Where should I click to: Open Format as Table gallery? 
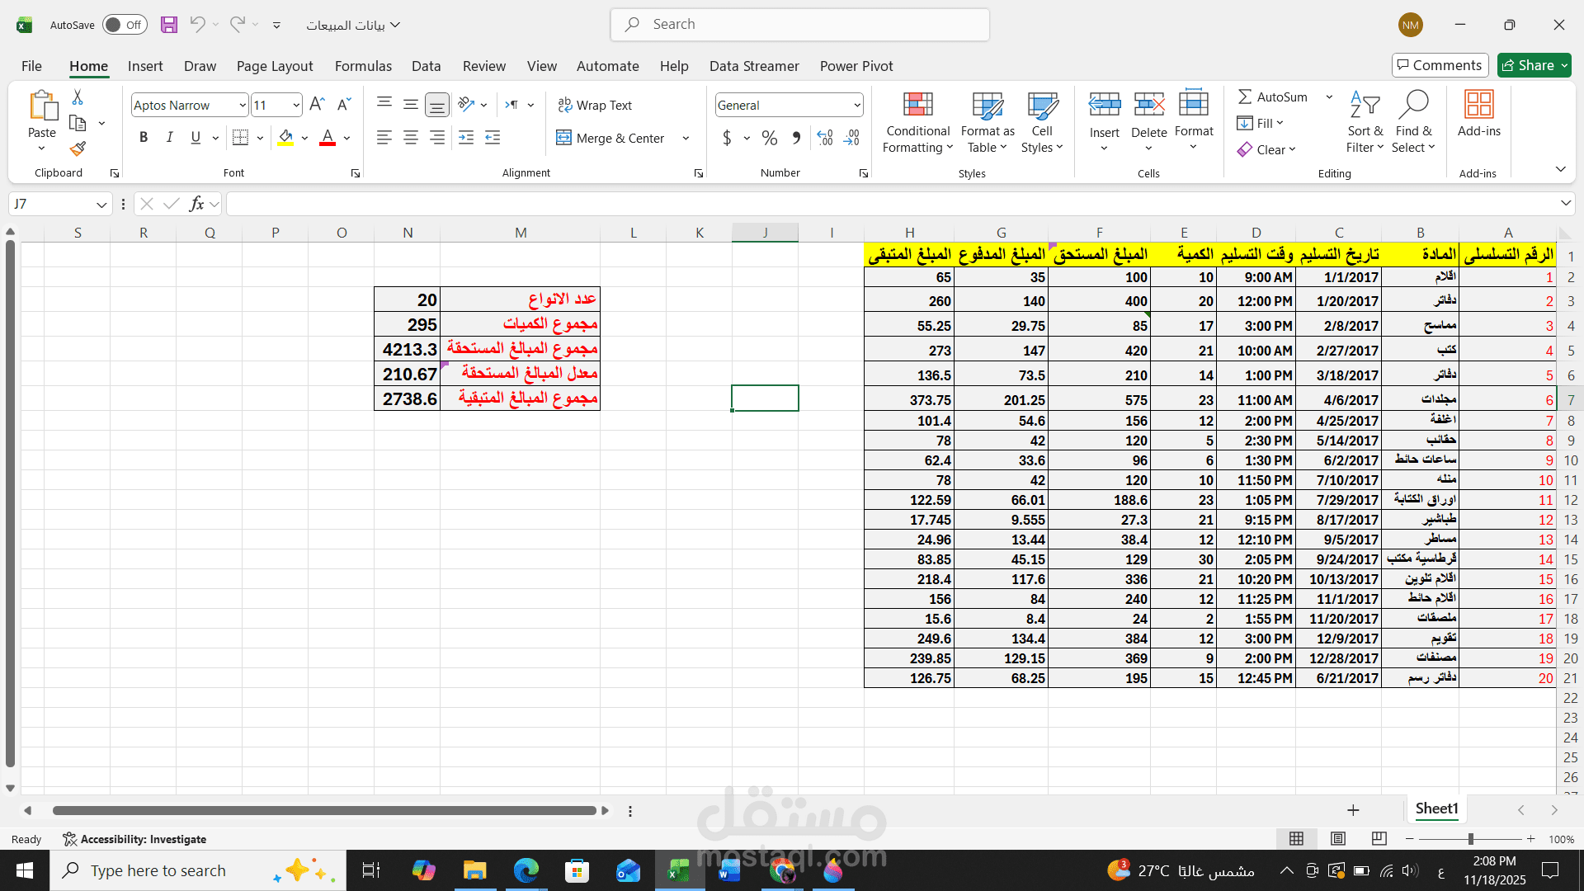pos(988,122)
